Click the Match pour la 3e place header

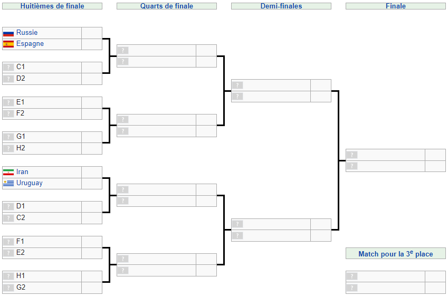click(x=396, y=254)
